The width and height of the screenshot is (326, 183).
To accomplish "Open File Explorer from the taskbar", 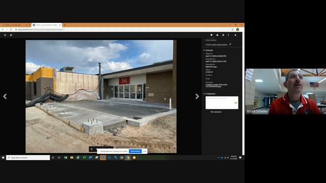I will [72, 158].
